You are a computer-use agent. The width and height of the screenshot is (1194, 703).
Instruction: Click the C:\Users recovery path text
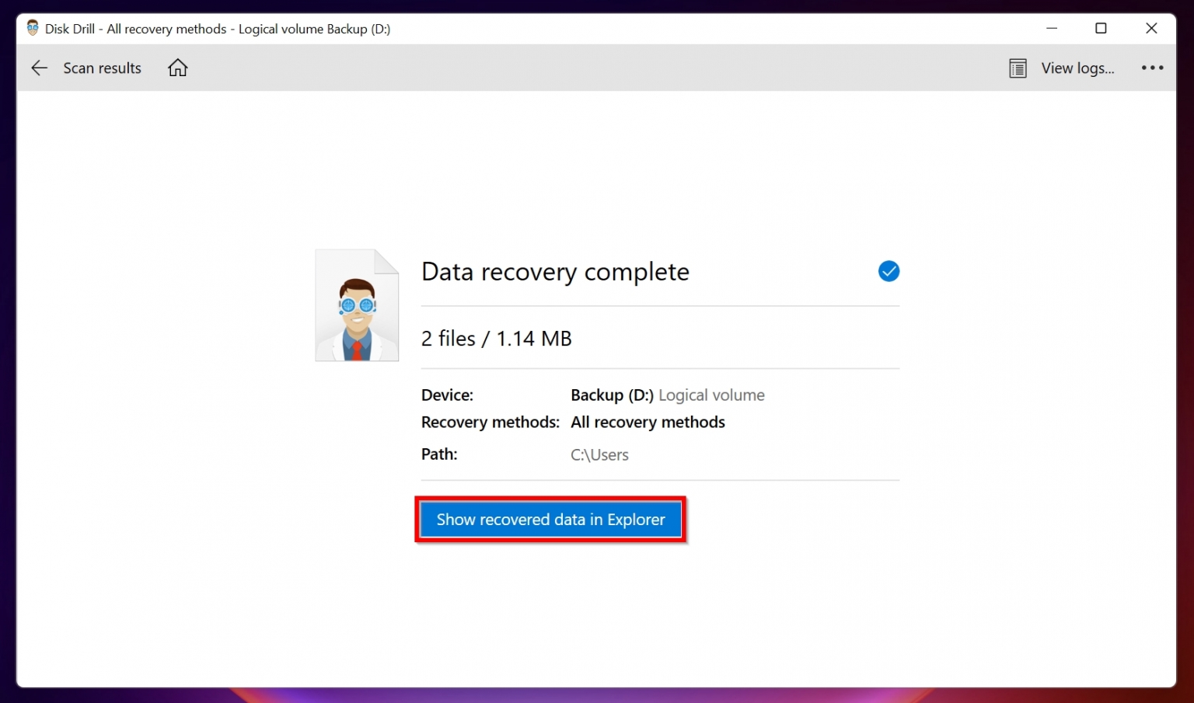[x=599, y=454]
